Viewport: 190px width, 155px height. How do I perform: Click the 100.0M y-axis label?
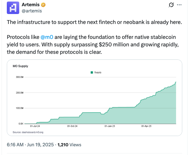click(20, 108)
